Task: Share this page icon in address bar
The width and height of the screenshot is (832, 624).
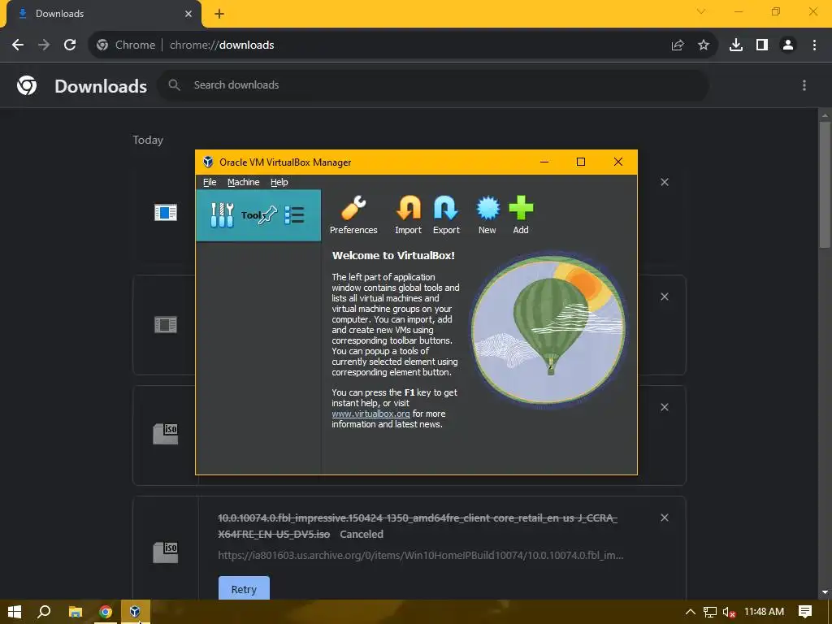Action: [x=678, y=45]
